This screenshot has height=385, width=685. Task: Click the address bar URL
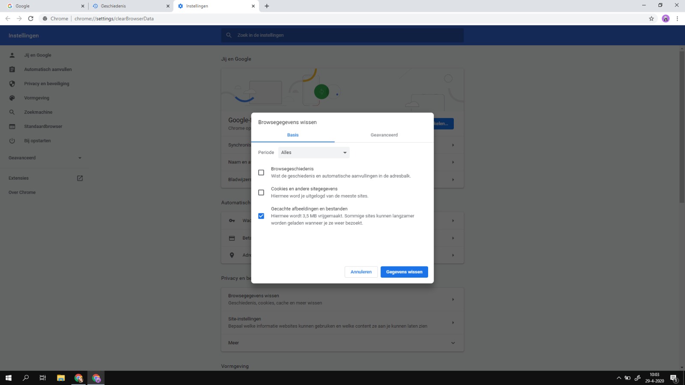(x=114, y=18)
